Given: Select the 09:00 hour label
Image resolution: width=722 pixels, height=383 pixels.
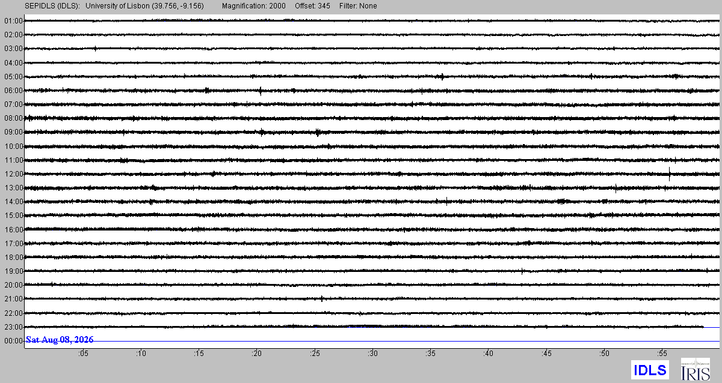Looking at the screenshot, I should pyautogui.click(x=13, y=132).
